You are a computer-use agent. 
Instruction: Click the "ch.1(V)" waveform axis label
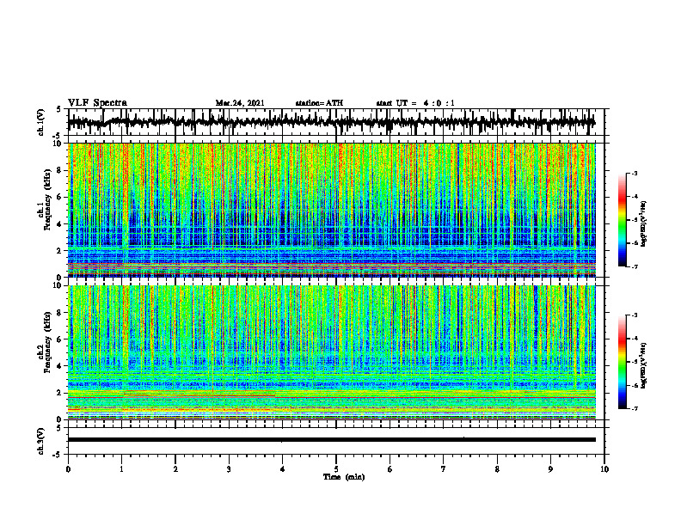pos(41,122)
